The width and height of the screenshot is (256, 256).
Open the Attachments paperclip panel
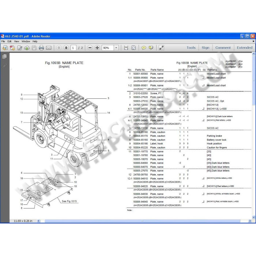tap(4, 66)
